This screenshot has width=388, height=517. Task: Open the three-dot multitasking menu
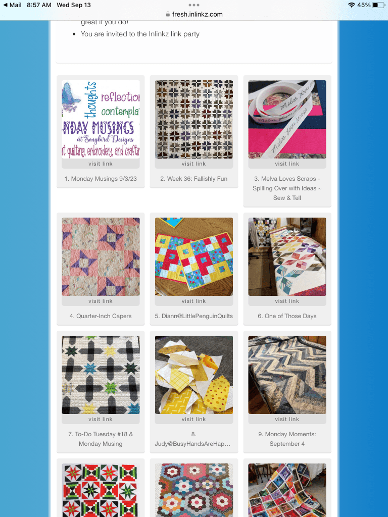[x=193, y=5]
